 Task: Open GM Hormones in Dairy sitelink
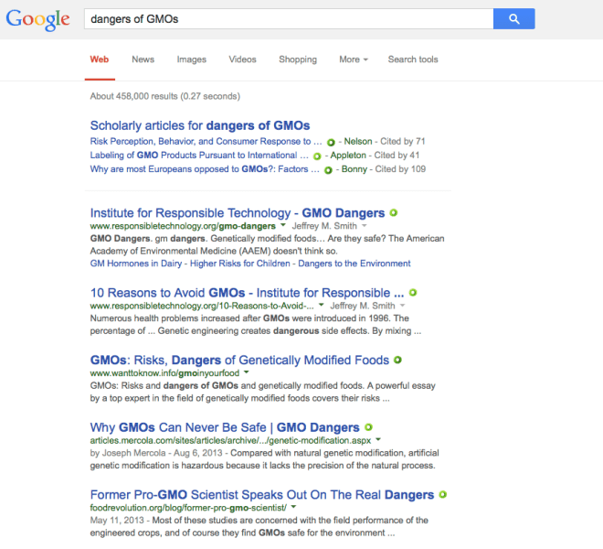coord(136,264)
